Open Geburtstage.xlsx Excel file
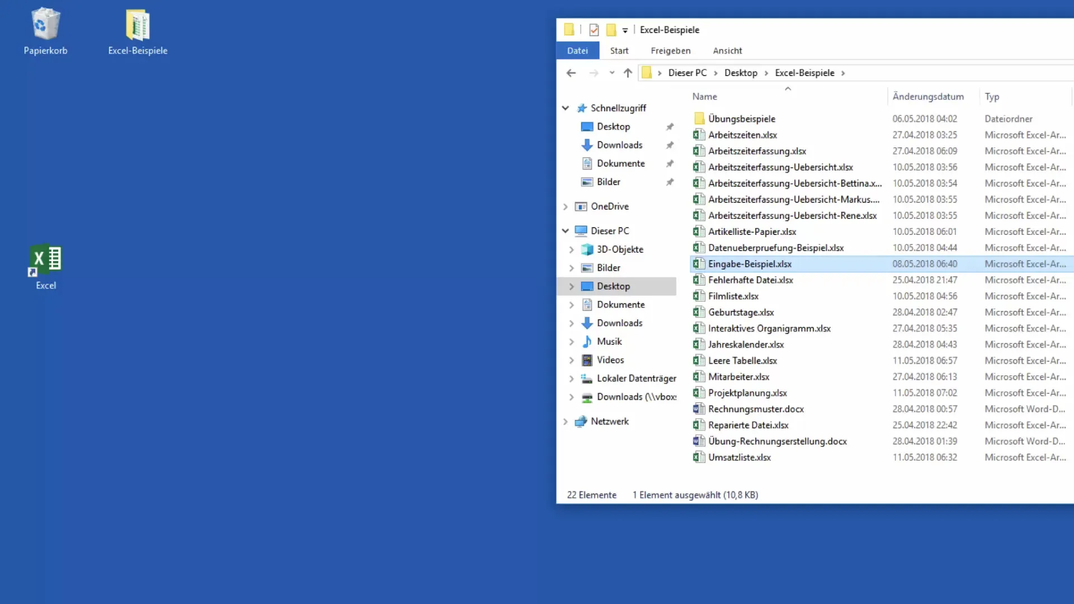Image resolution: width=1074 pixels, height=604 pixels. point(741,312)
